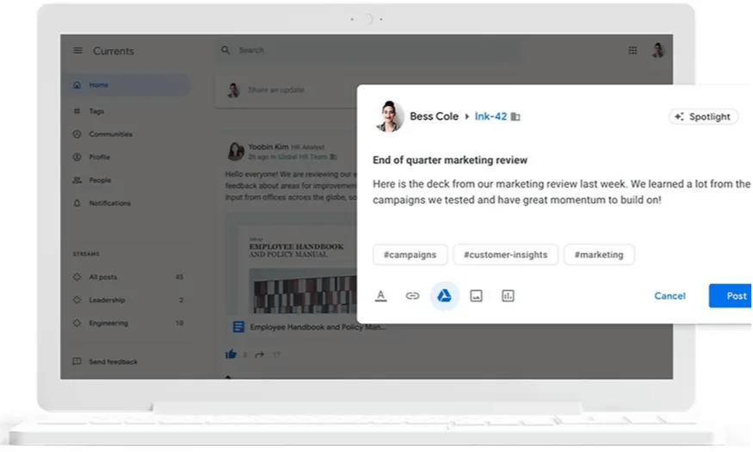Click the Communities circle icon
The height and width of the screenshot is (452, 753).
(77, 134)
